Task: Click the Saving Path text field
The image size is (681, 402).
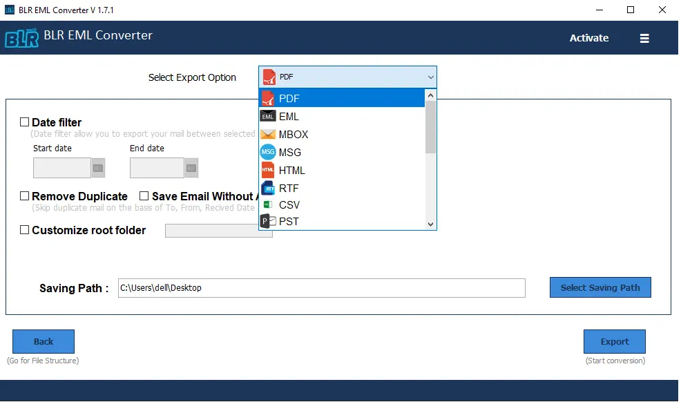Action: point(322,288)
